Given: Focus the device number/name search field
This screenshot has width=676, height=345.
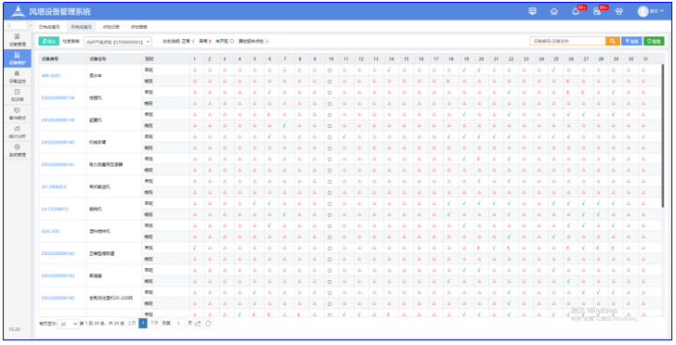Looking at the screenshot, I should (567, 41).
